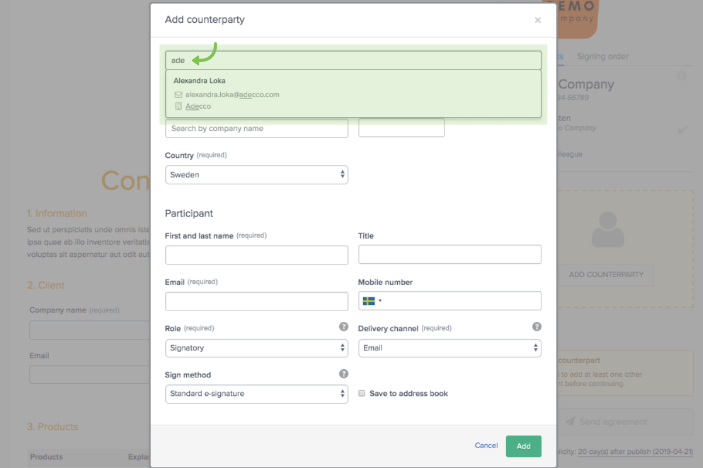Click the green Add button
The image size is (703, 468).
[524, 446]
